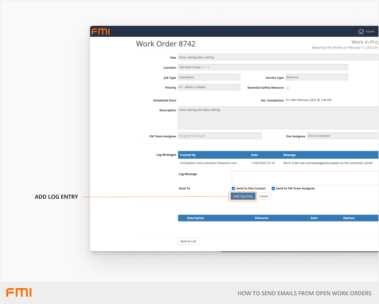
Task: Click the Home house icon
Action: point(361,32)
